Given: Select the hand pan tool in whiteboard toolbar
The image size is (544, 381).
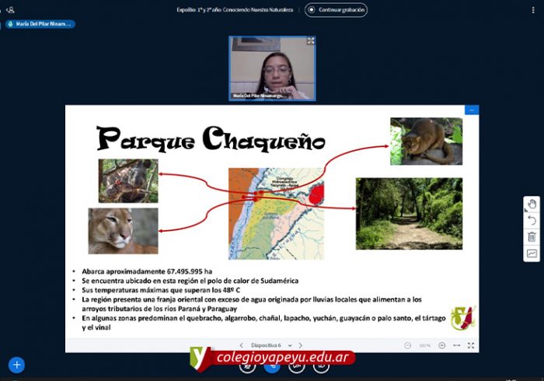Looking at the screenshot, I should [x=532, y=204].
